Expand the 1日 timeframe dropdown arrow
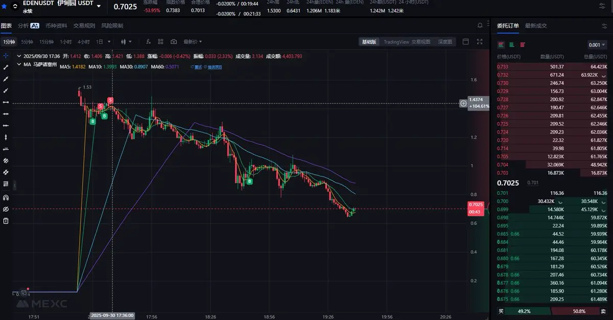613x320 pixels. click(x=108, y=42)
